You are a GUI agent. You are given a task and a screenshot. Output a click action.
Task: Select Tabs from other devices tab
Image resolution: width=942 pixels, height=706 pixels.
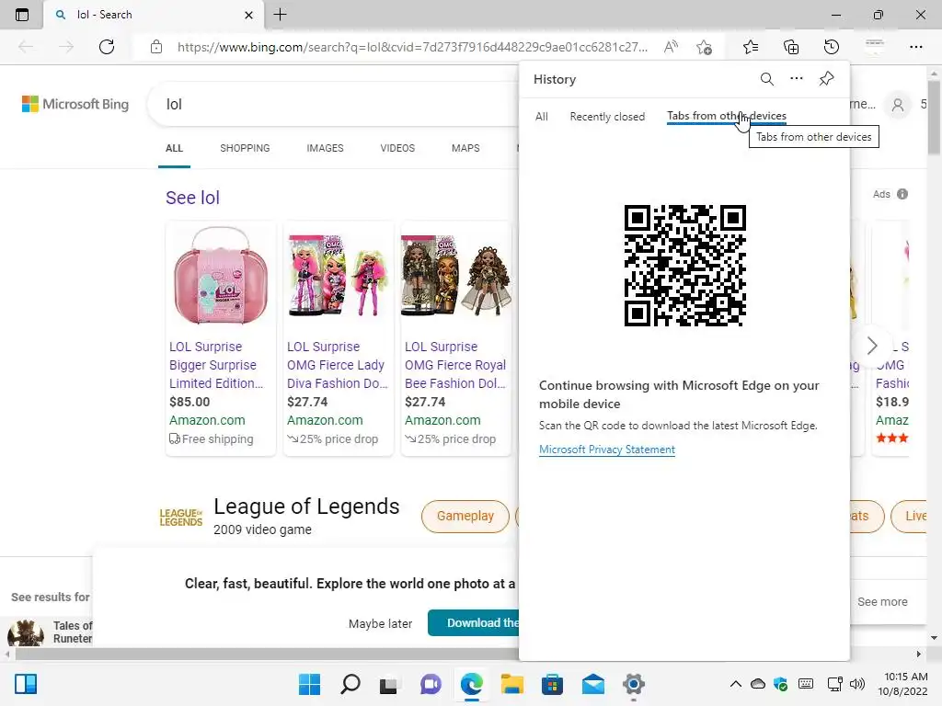coord(727,116)
